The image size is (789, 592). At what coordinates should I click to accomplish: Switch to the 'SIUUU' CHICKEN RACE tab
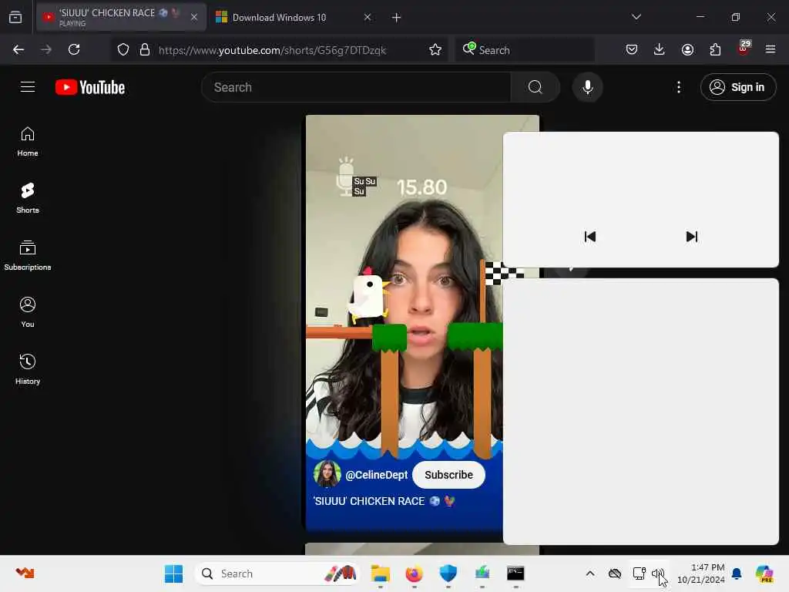click(121, 17)
